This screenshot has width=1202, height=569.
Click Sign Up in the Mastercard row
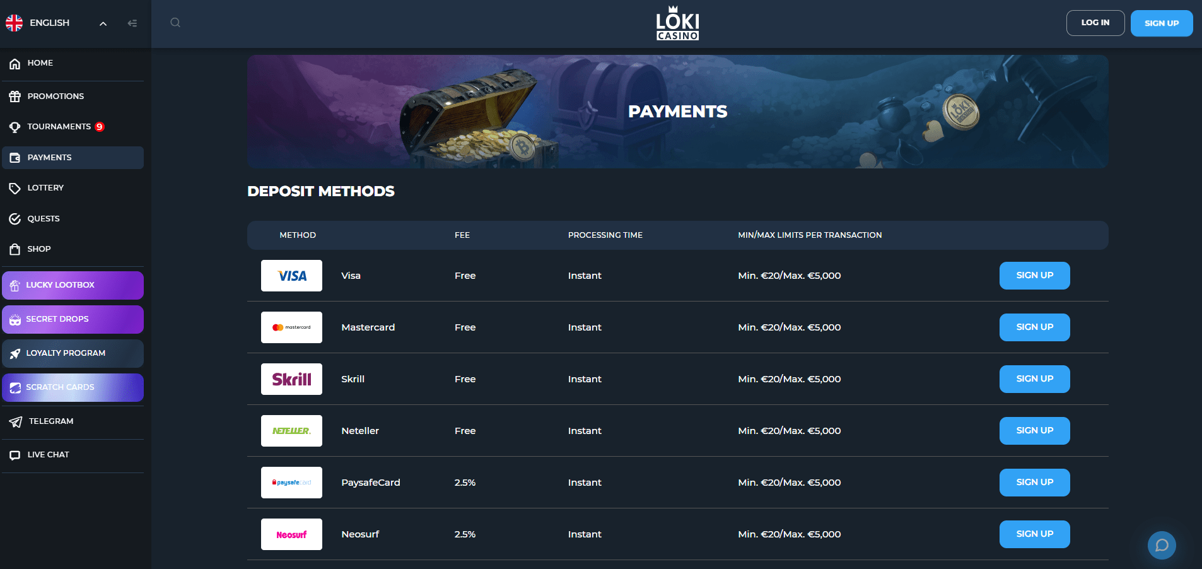click(x=1034, y=327)
